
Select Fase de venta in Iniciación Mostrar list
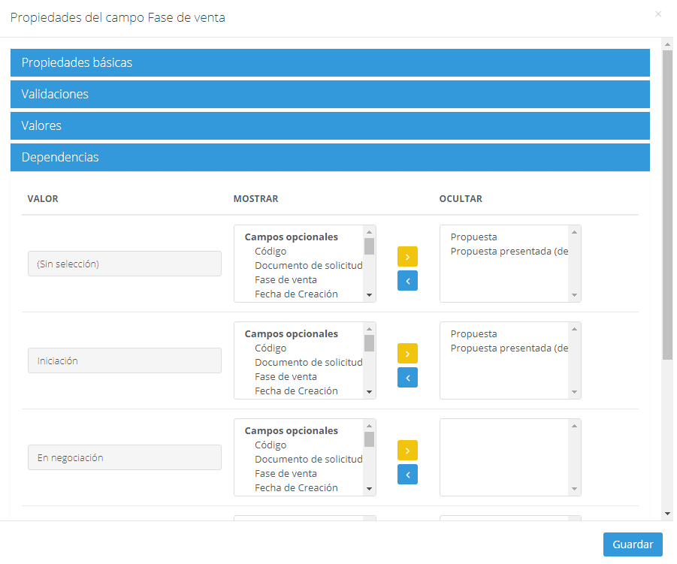[286, 376]
